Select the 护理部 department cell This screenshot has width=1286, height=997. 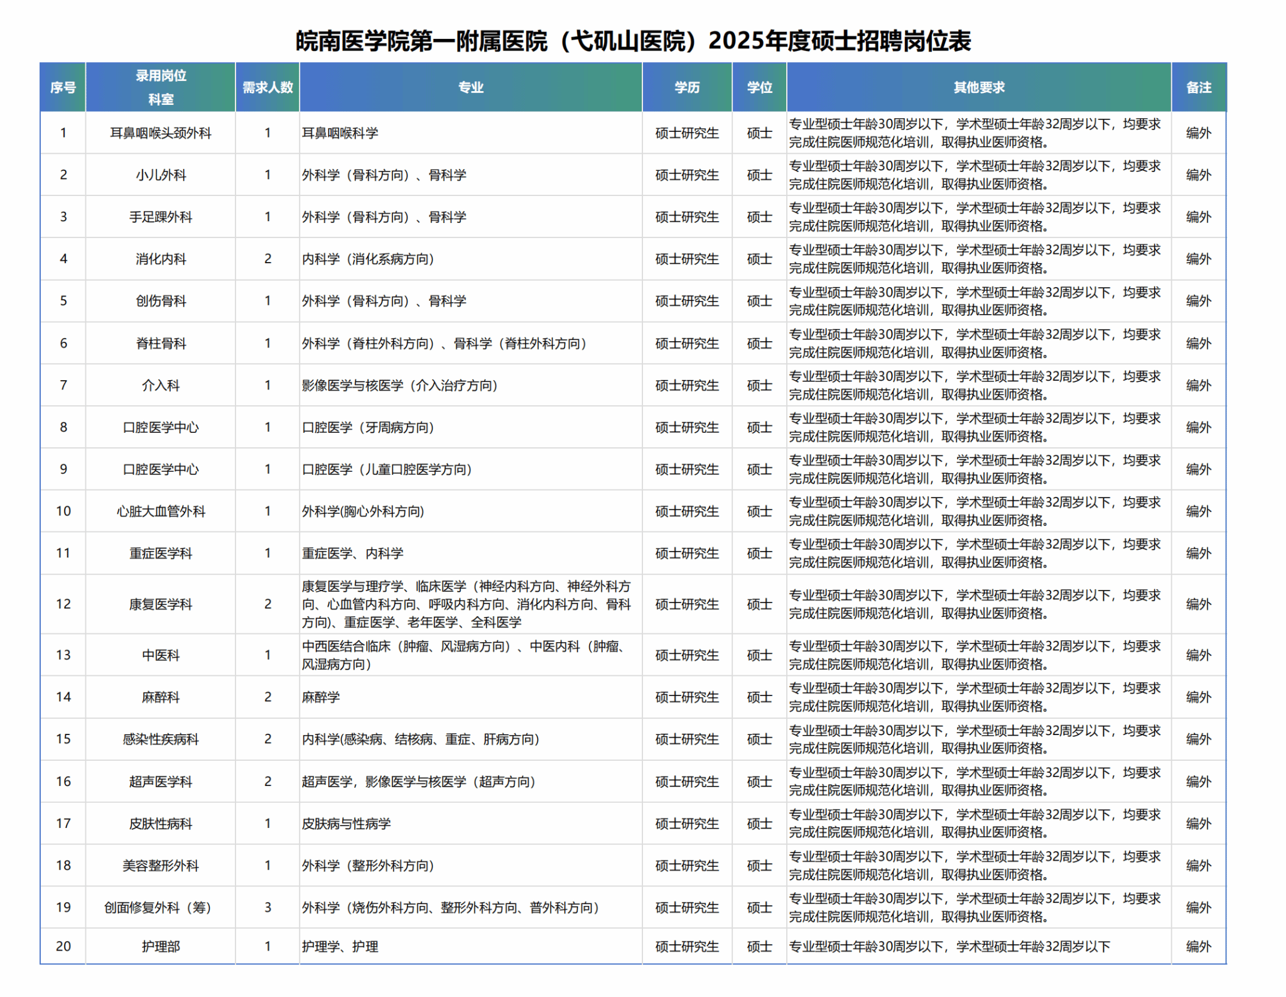click(161, 947)
